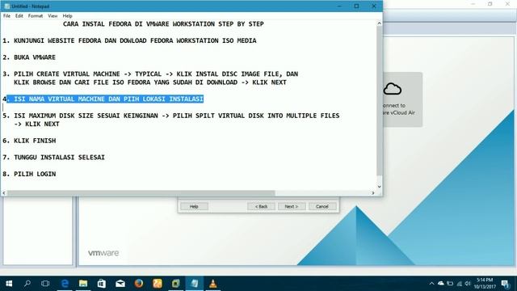Screen dimensions: 517x291
Task: Click line '7. TUNGGU INSTALASI SELESAI'
Action: coord(53,158)
